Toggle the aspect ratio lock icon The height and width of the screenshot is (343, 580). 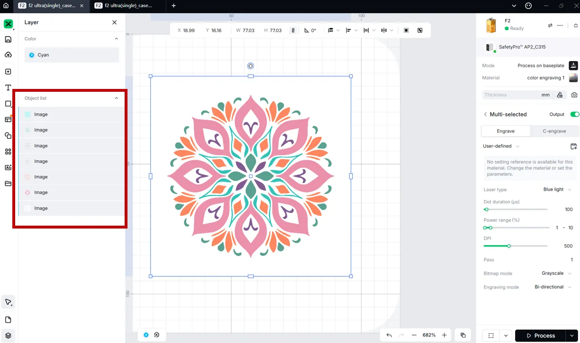coord(293,30)
